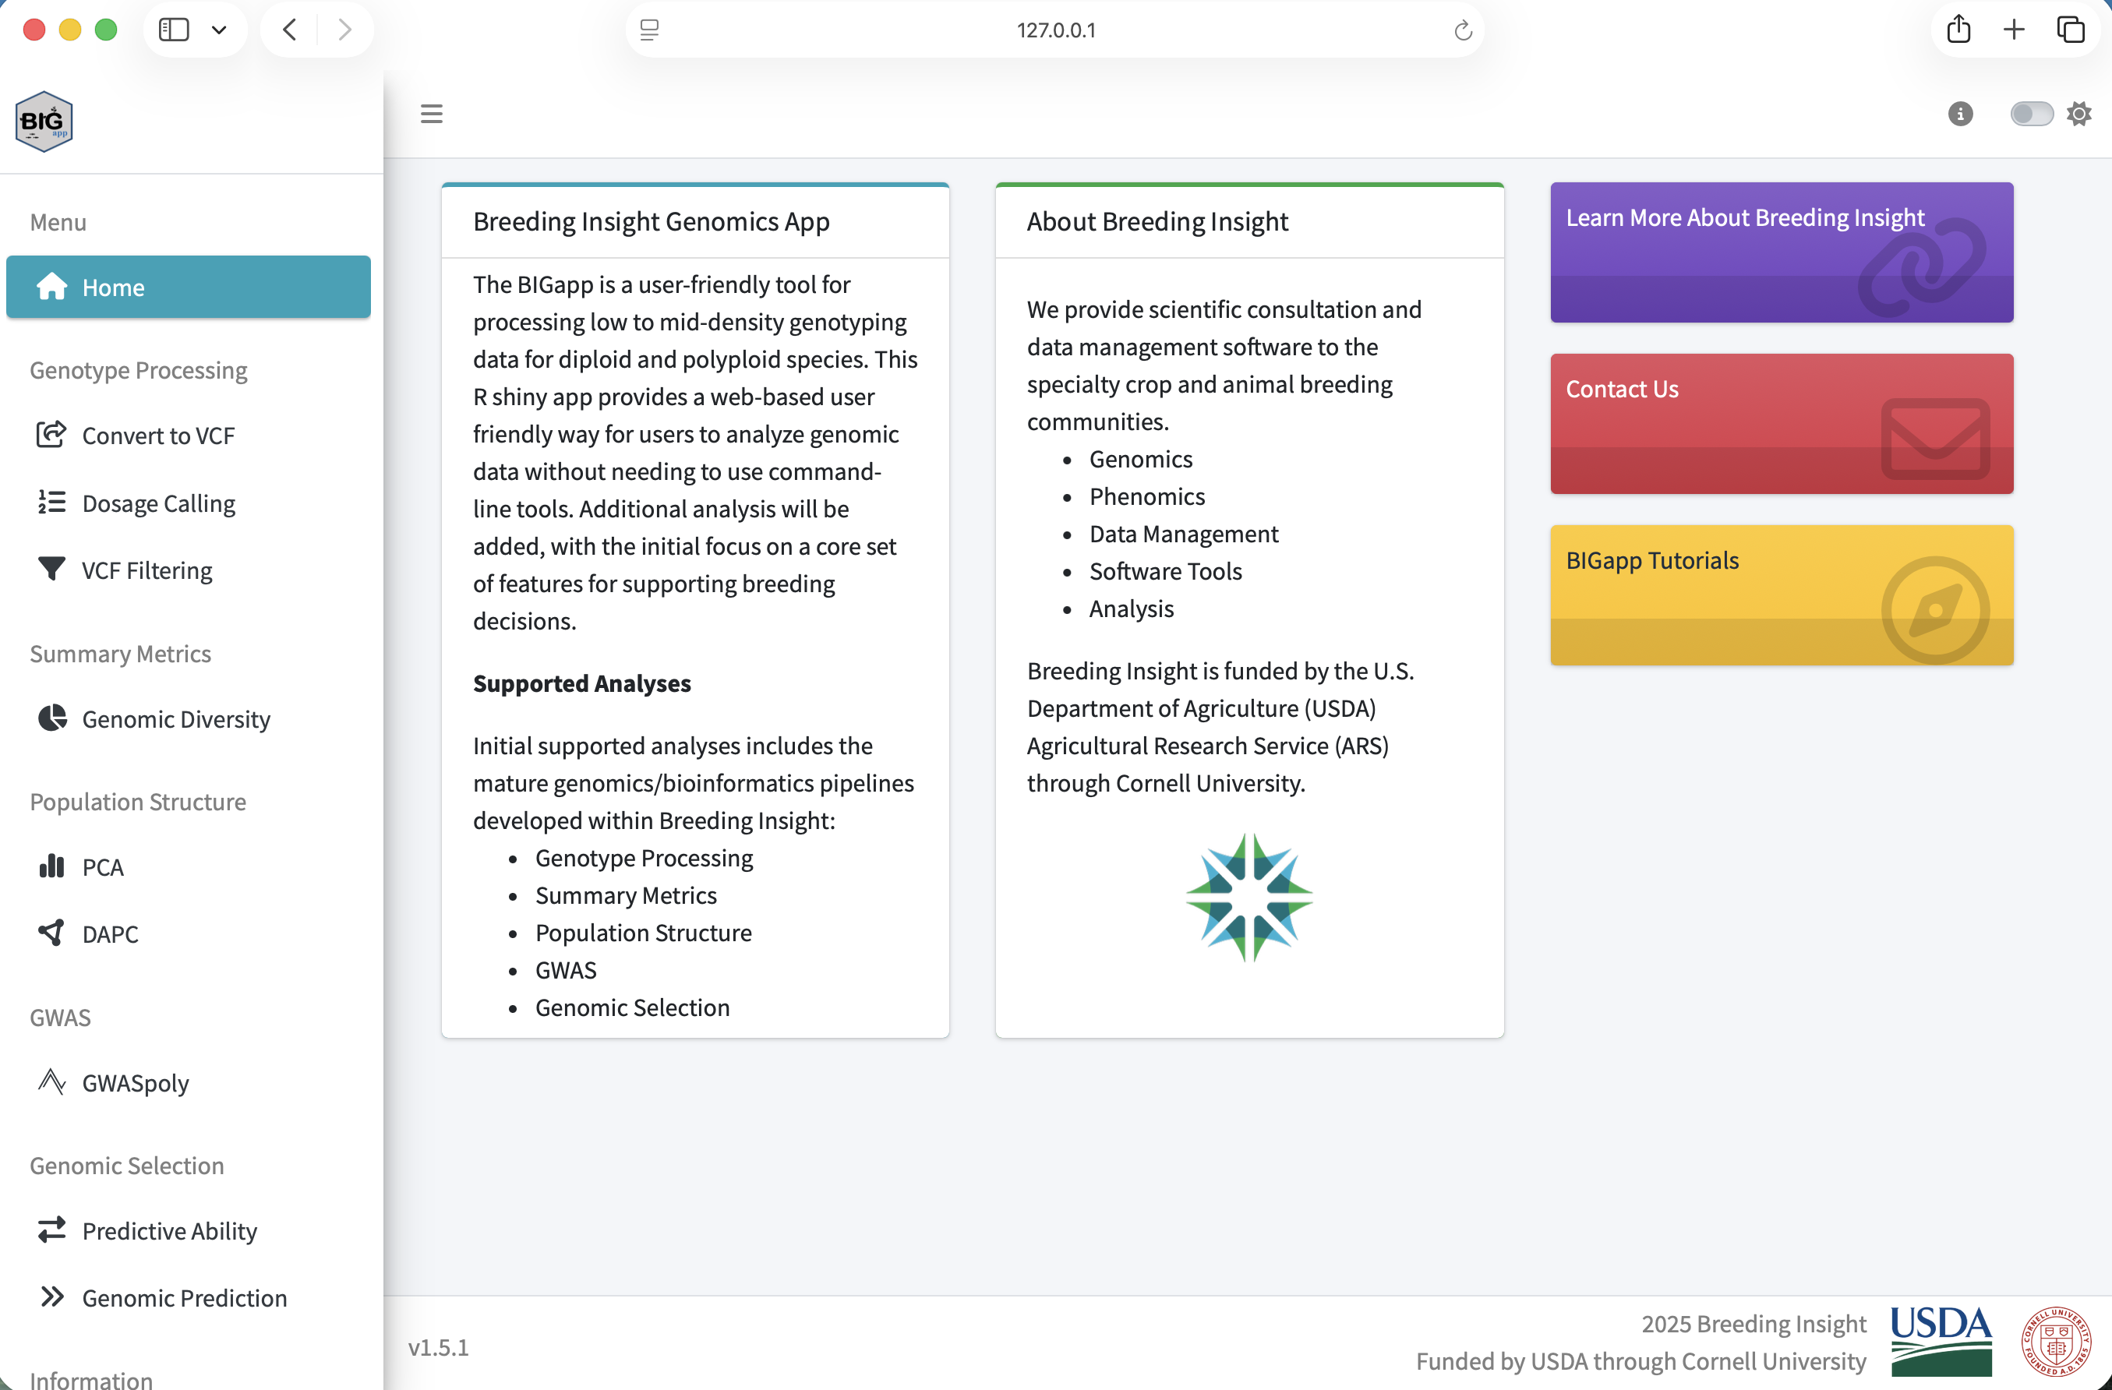
Task: Open the browser Share button
Action: click(1958, 28)
